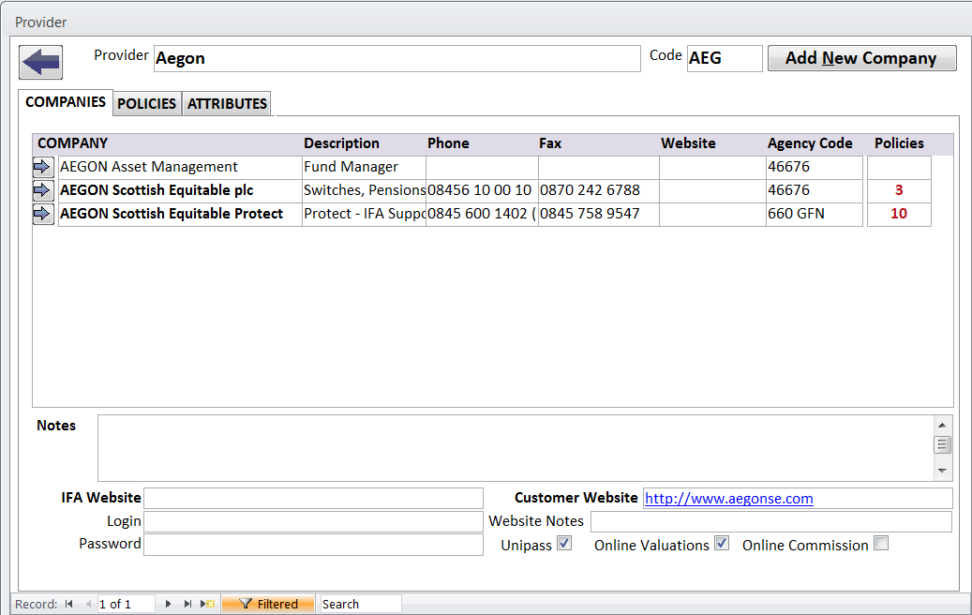The width and height of the screenshot is (972, 615).
Task: Go to previous record in navigation bar
Action: [x=88, y=604]
